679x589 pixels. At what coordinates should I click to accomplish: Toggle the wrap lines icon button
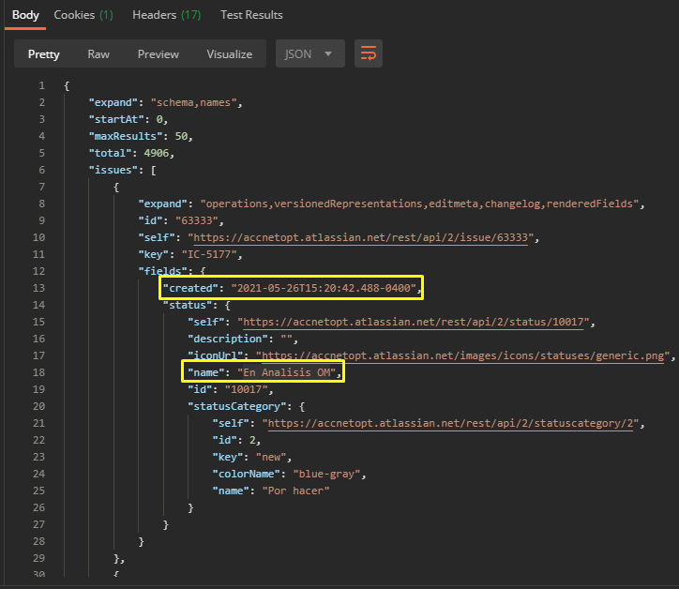point(369,53)
